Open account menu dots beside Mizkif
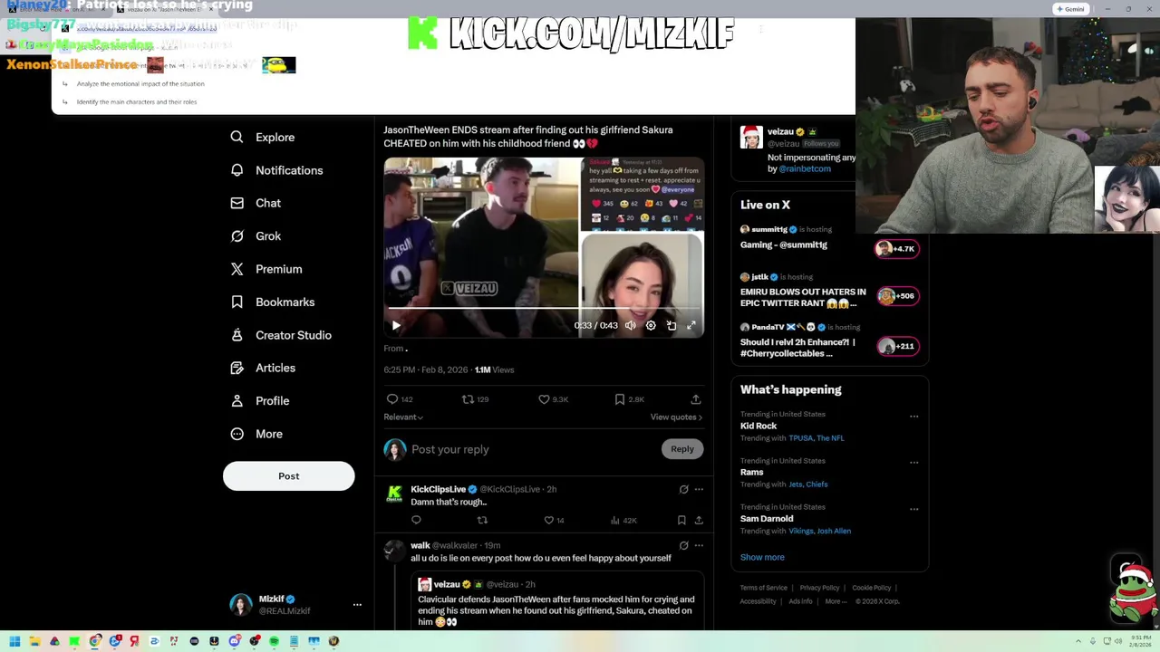 point(357,604)
